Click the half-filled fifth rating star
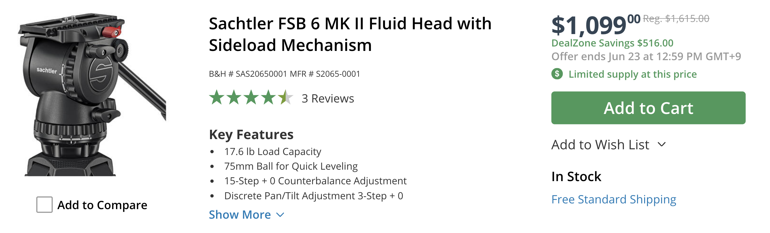 285,98
